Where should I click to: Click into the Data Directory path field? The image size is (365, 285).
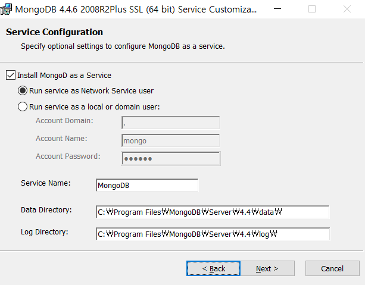pyautogui.click(x=213, y=212)
